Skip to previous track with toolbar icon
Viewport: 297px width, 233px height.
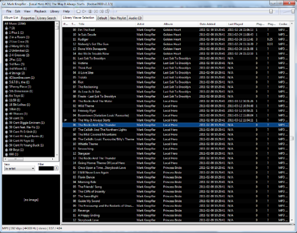pyautogui.click(x=96, y=11)
